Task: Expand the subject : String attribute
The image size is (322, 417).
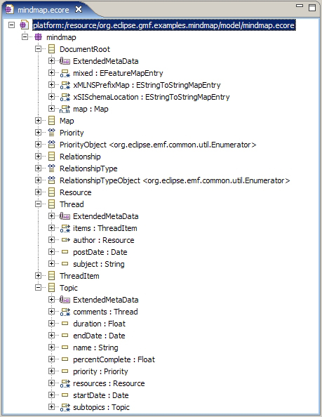Action: point(51,263)
